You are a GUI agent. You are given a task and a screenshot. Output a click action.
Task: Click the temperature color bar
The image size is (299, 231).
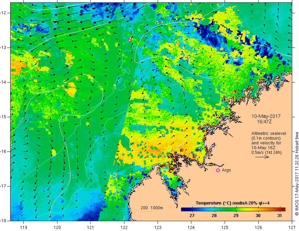tap(233, 209)
